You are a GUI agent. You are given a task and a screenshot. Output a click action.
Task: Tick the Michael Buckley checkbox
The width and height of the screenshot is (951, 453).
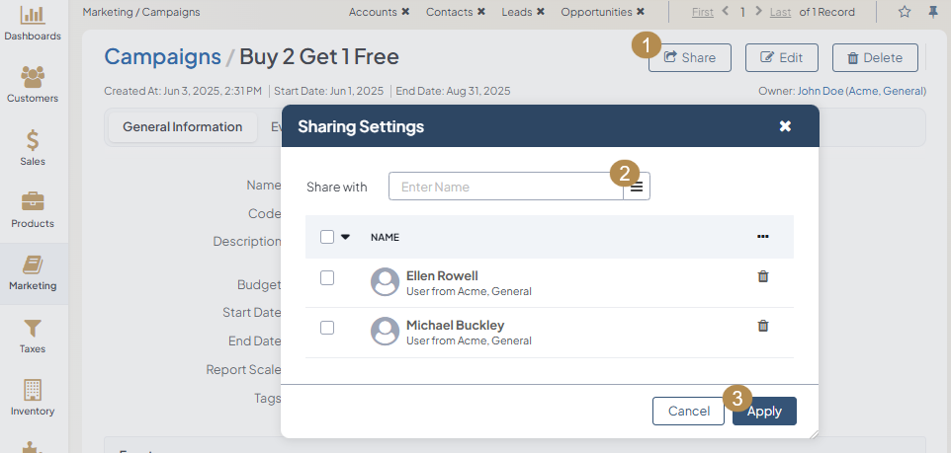pos(327,328)
